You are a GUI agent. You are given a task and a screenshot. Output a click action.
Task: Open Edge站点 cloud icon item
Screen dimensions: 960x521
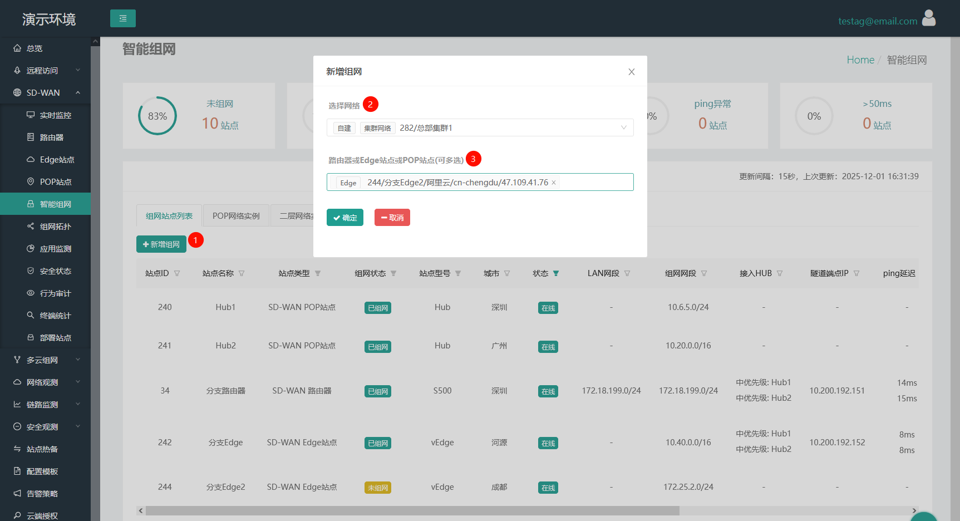[31, 160]
